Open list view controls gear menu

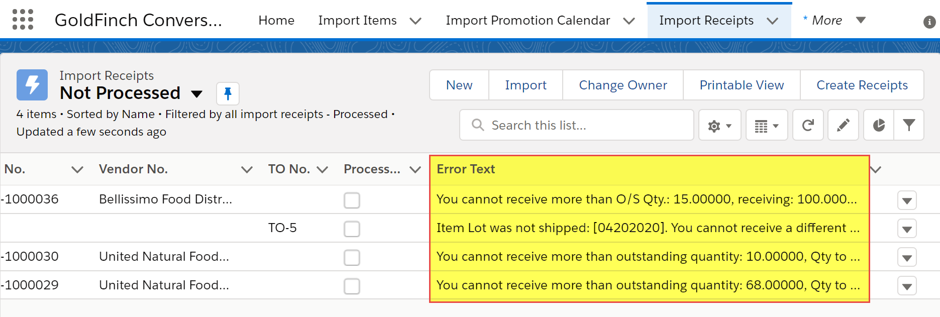[720, 125]
